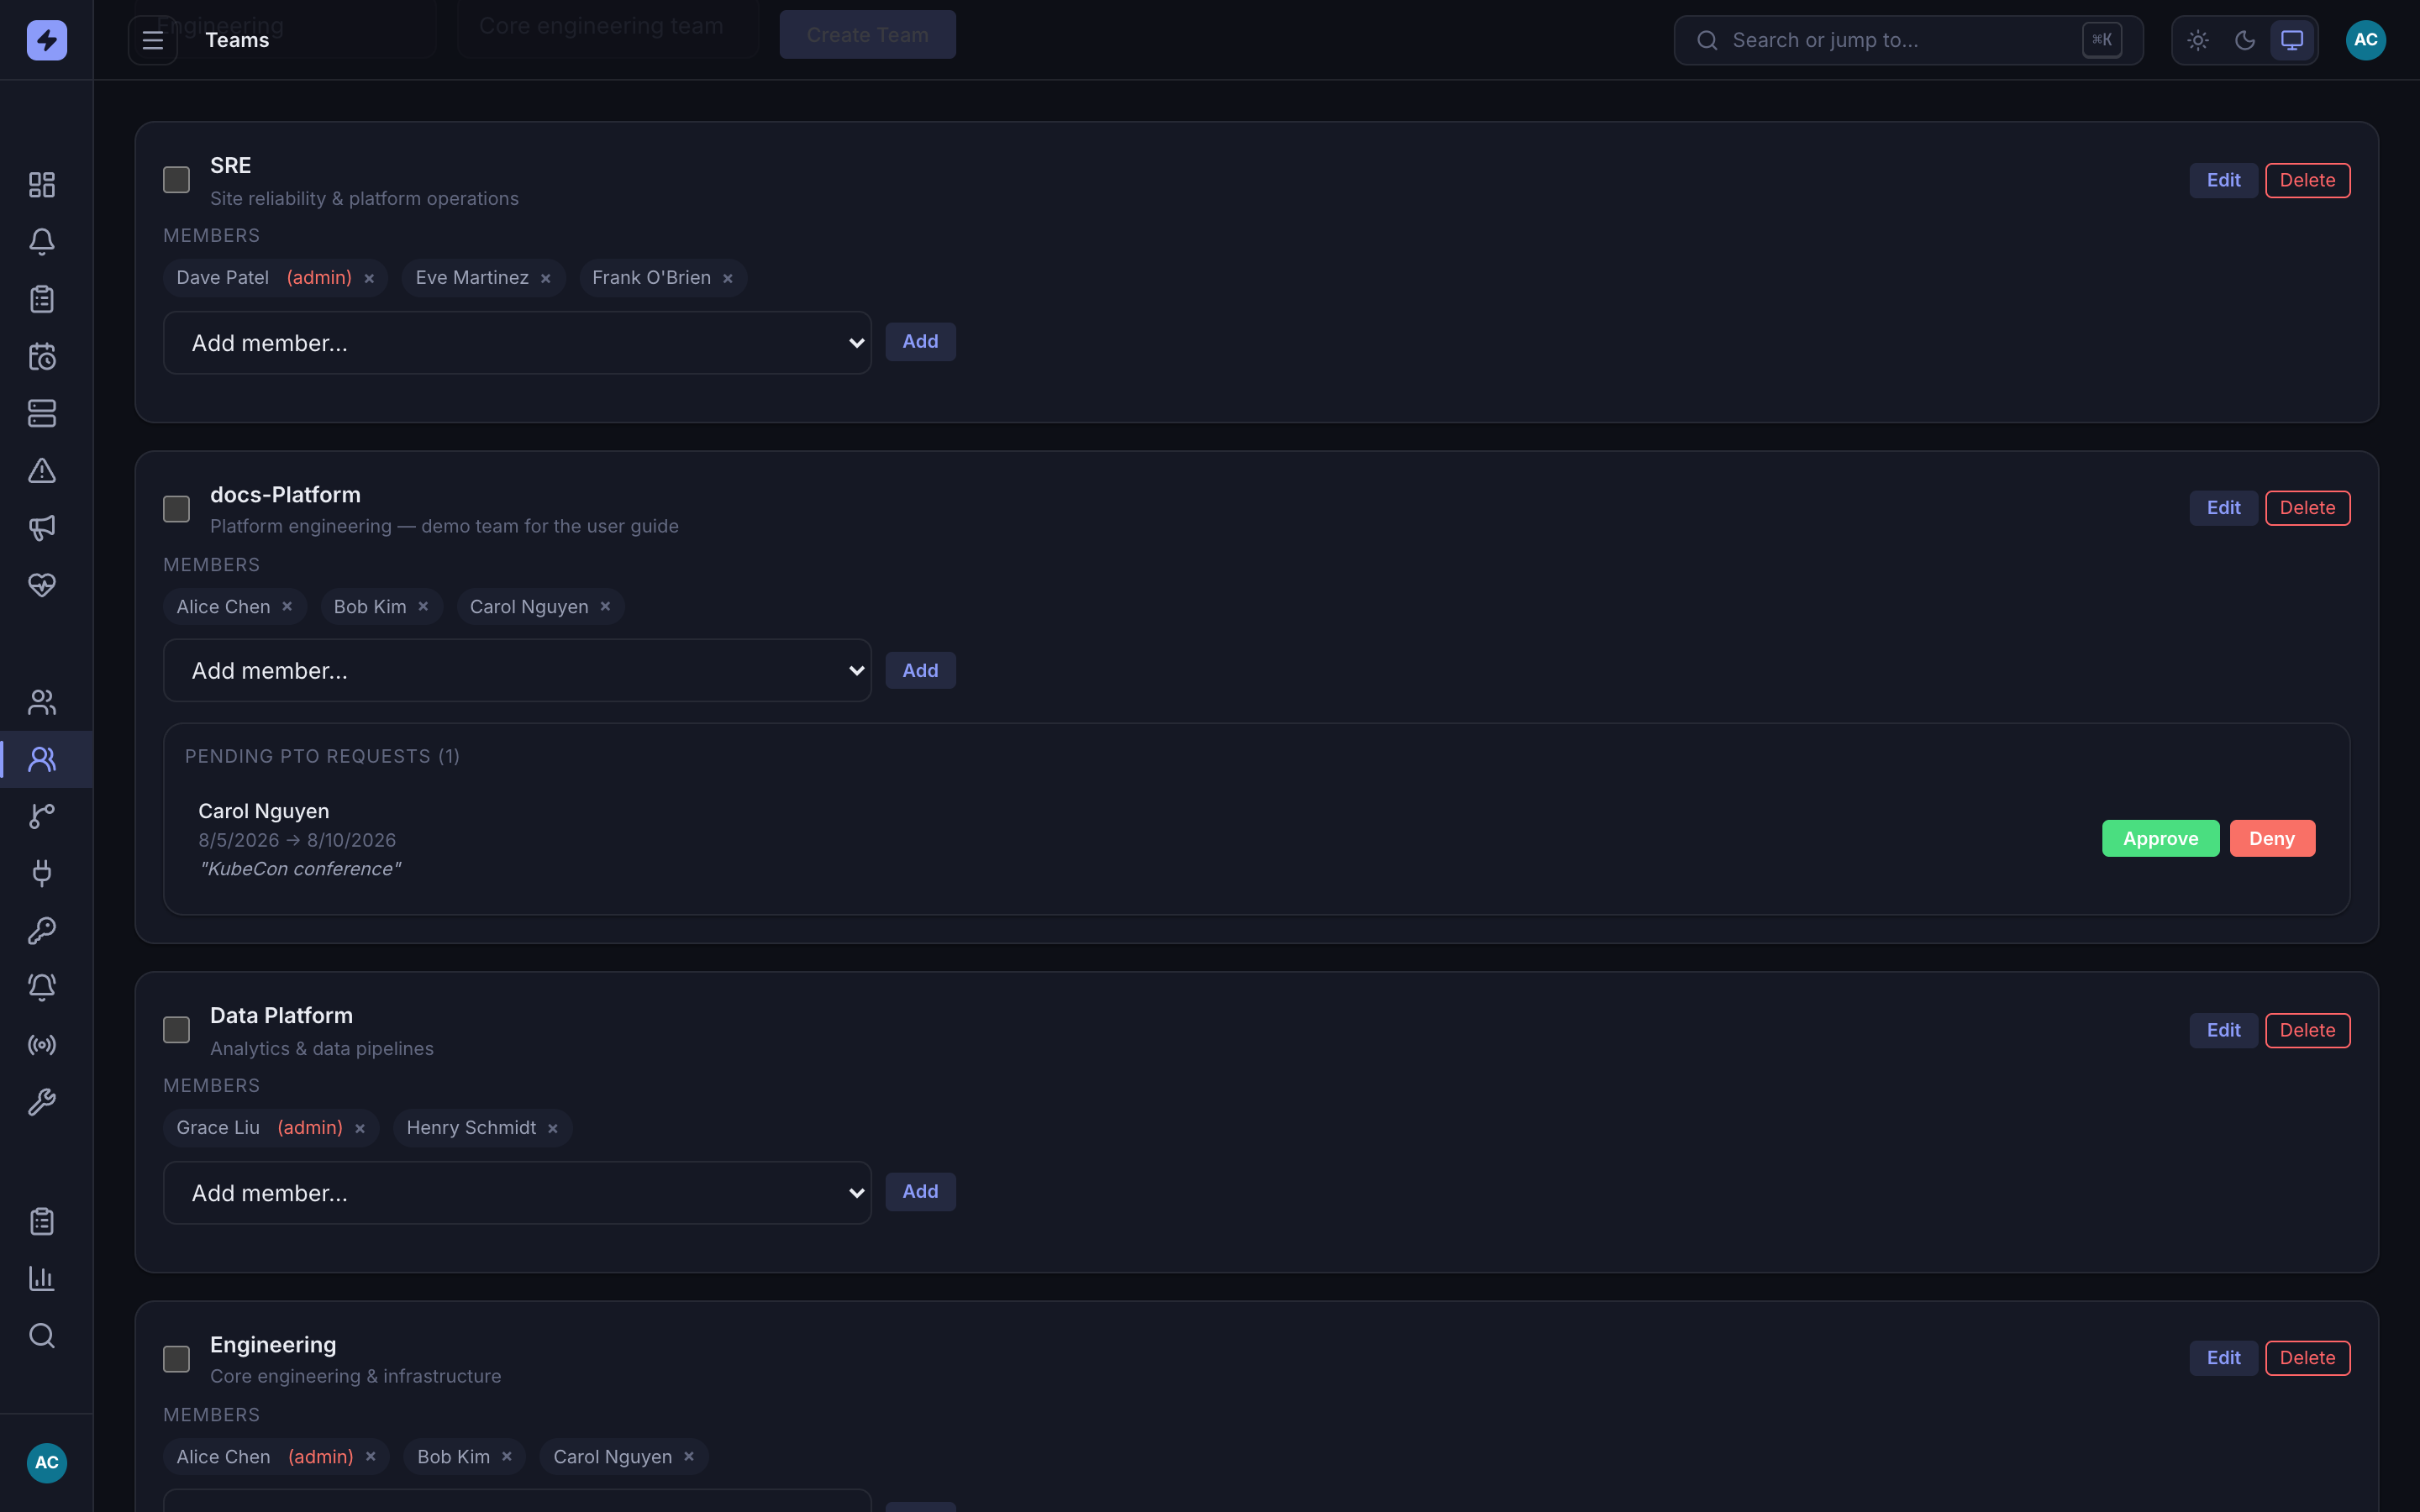Open Add member dropdown for Data Platform
Image resolution: width=2420 pixels, height=1512 pixels.
point(517,1193)
